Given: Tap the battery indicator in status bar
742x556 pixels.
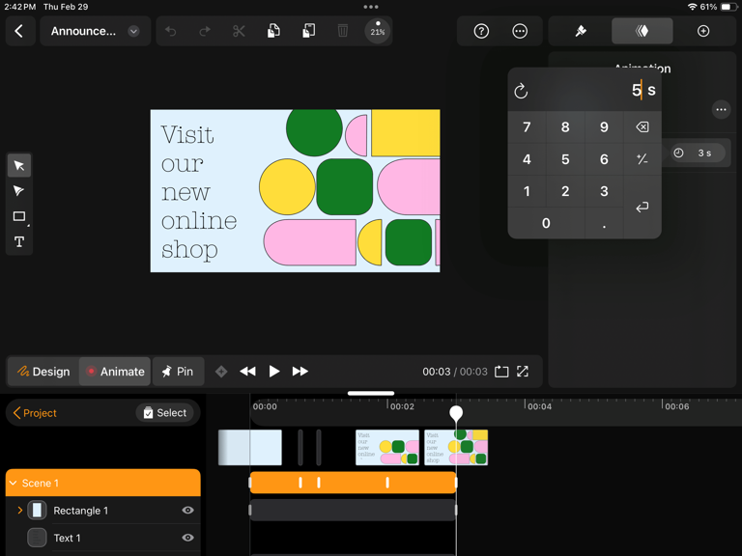Looking at the screenshot, I should pos(728,7).
